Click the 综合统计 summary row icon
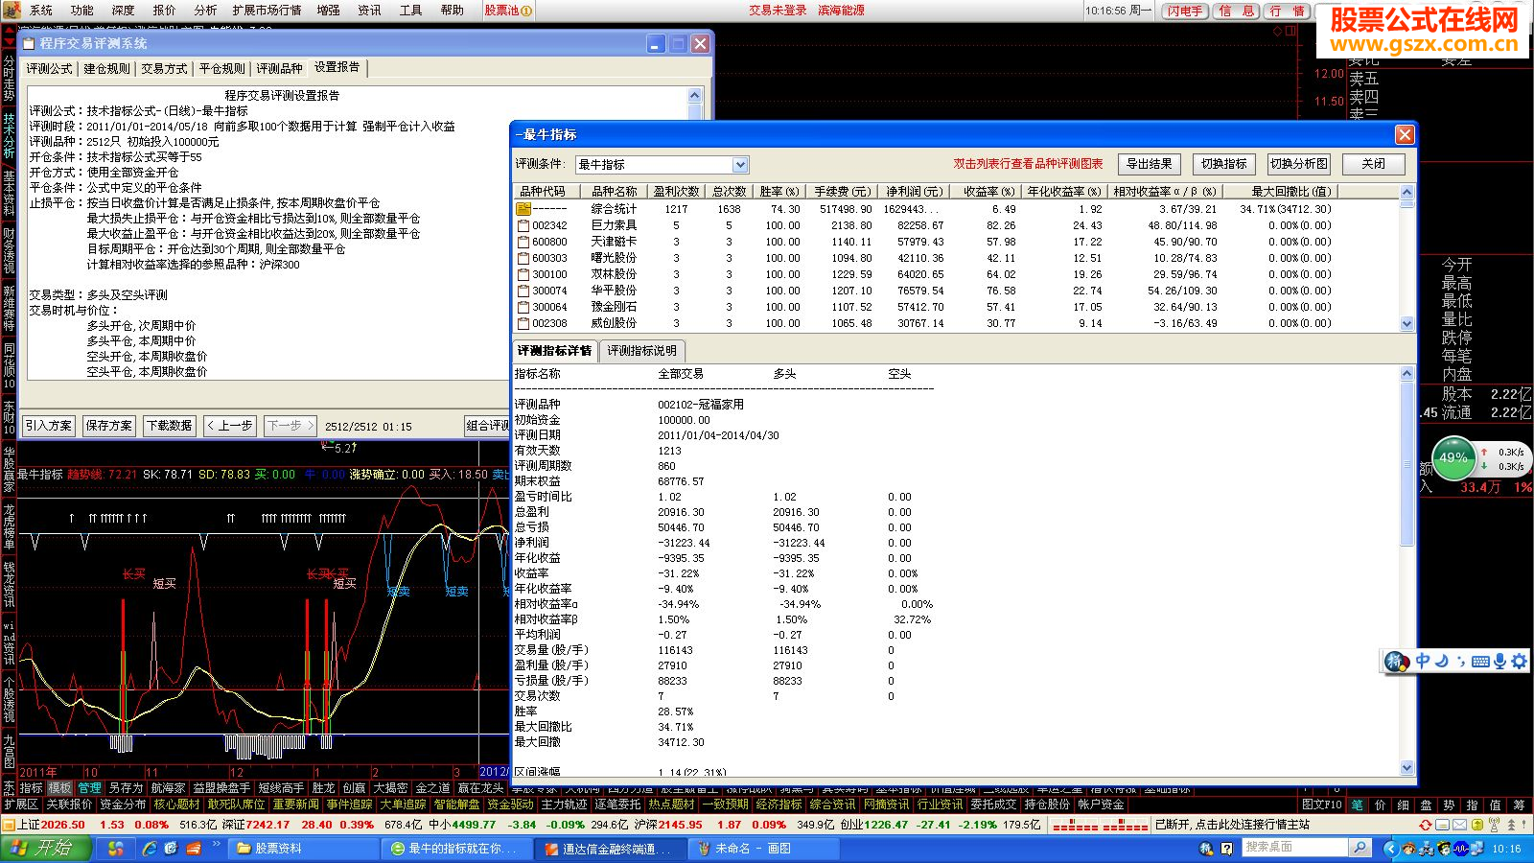 coord(523,209)
